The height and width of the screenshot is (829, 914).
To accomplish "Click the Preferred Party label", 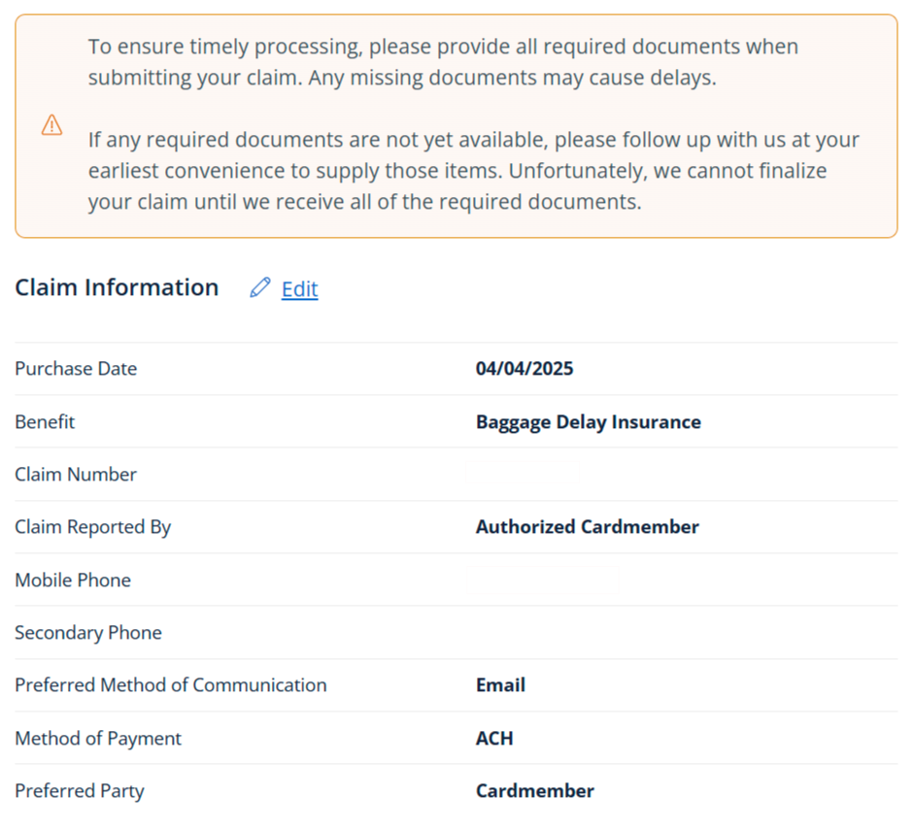I will click(x=80, y=791).
